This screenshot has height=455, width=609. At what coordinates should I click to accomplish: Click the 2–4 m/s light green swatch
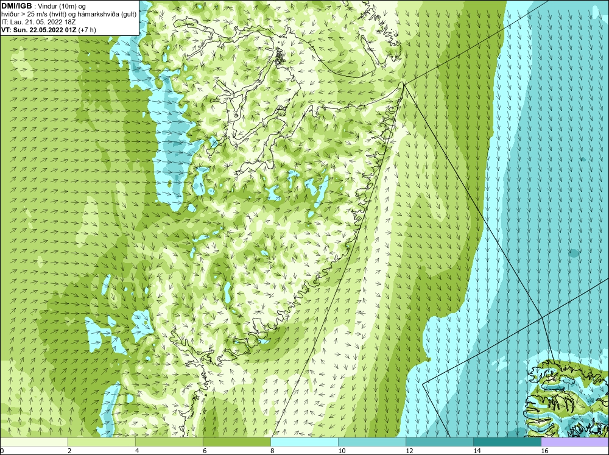102,442
